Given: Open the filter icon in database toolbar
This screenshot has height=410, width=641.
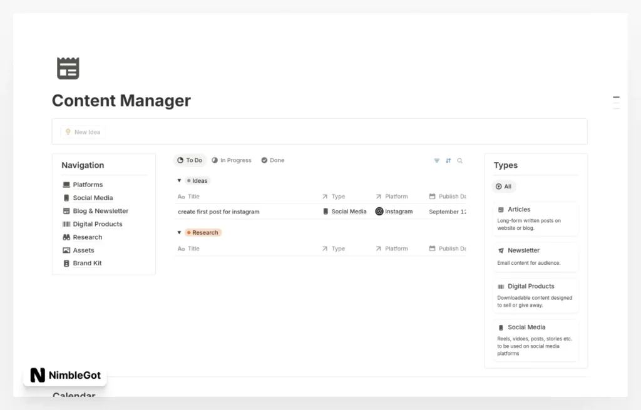Looking at the screenshot, I should [x=436, y=161].
